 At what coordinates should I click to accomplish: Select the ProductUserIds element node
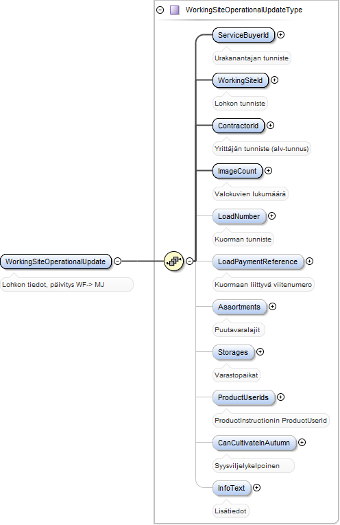tap(244, 397)
